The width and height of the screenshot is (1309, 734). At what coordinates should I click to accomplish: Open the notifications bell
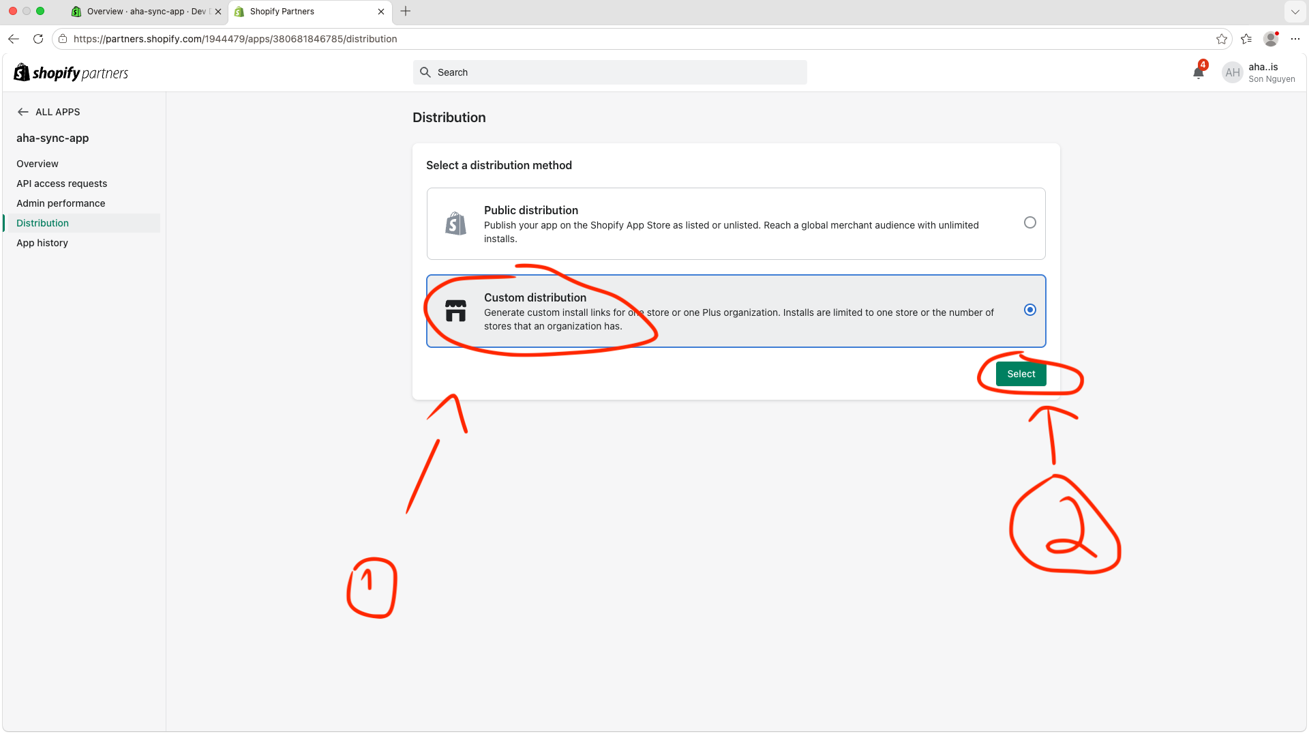coord(1198,72)
